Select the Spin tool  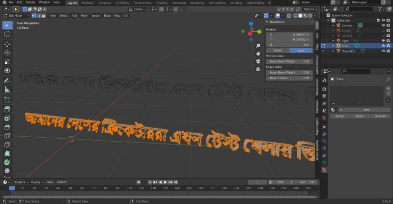(7, 162)
